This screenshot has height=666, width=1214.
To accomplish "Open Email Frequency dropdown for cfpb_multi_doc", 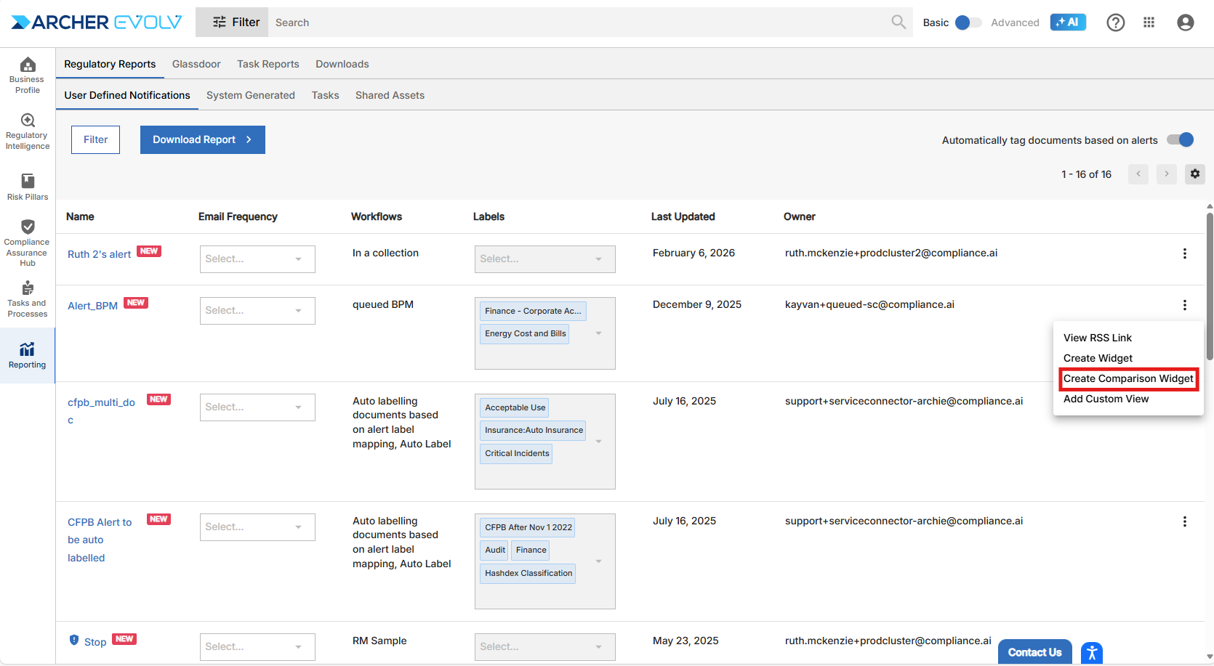I will [257, 407].
